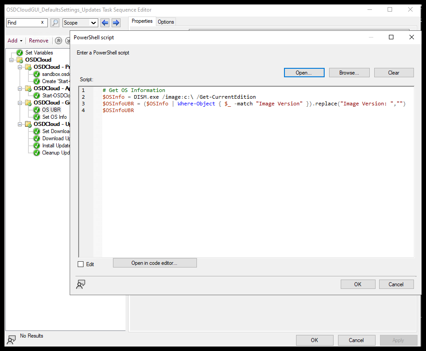Click the move step down circle icon
Screen dimensions: 426x351
click(x=67, y=40)
